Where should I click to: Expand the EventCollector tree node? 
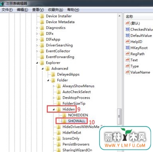click(x=37, y=51)
